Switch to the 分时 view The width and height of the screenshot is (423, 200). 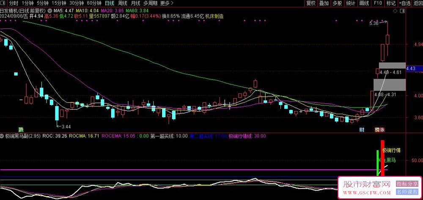pos(14,3)
